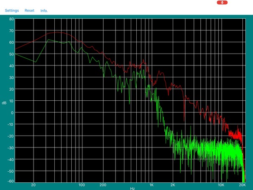Click the 1K frequency axis label
The height and width of the screenshot is (190, 253).
(x=152, y=185)
